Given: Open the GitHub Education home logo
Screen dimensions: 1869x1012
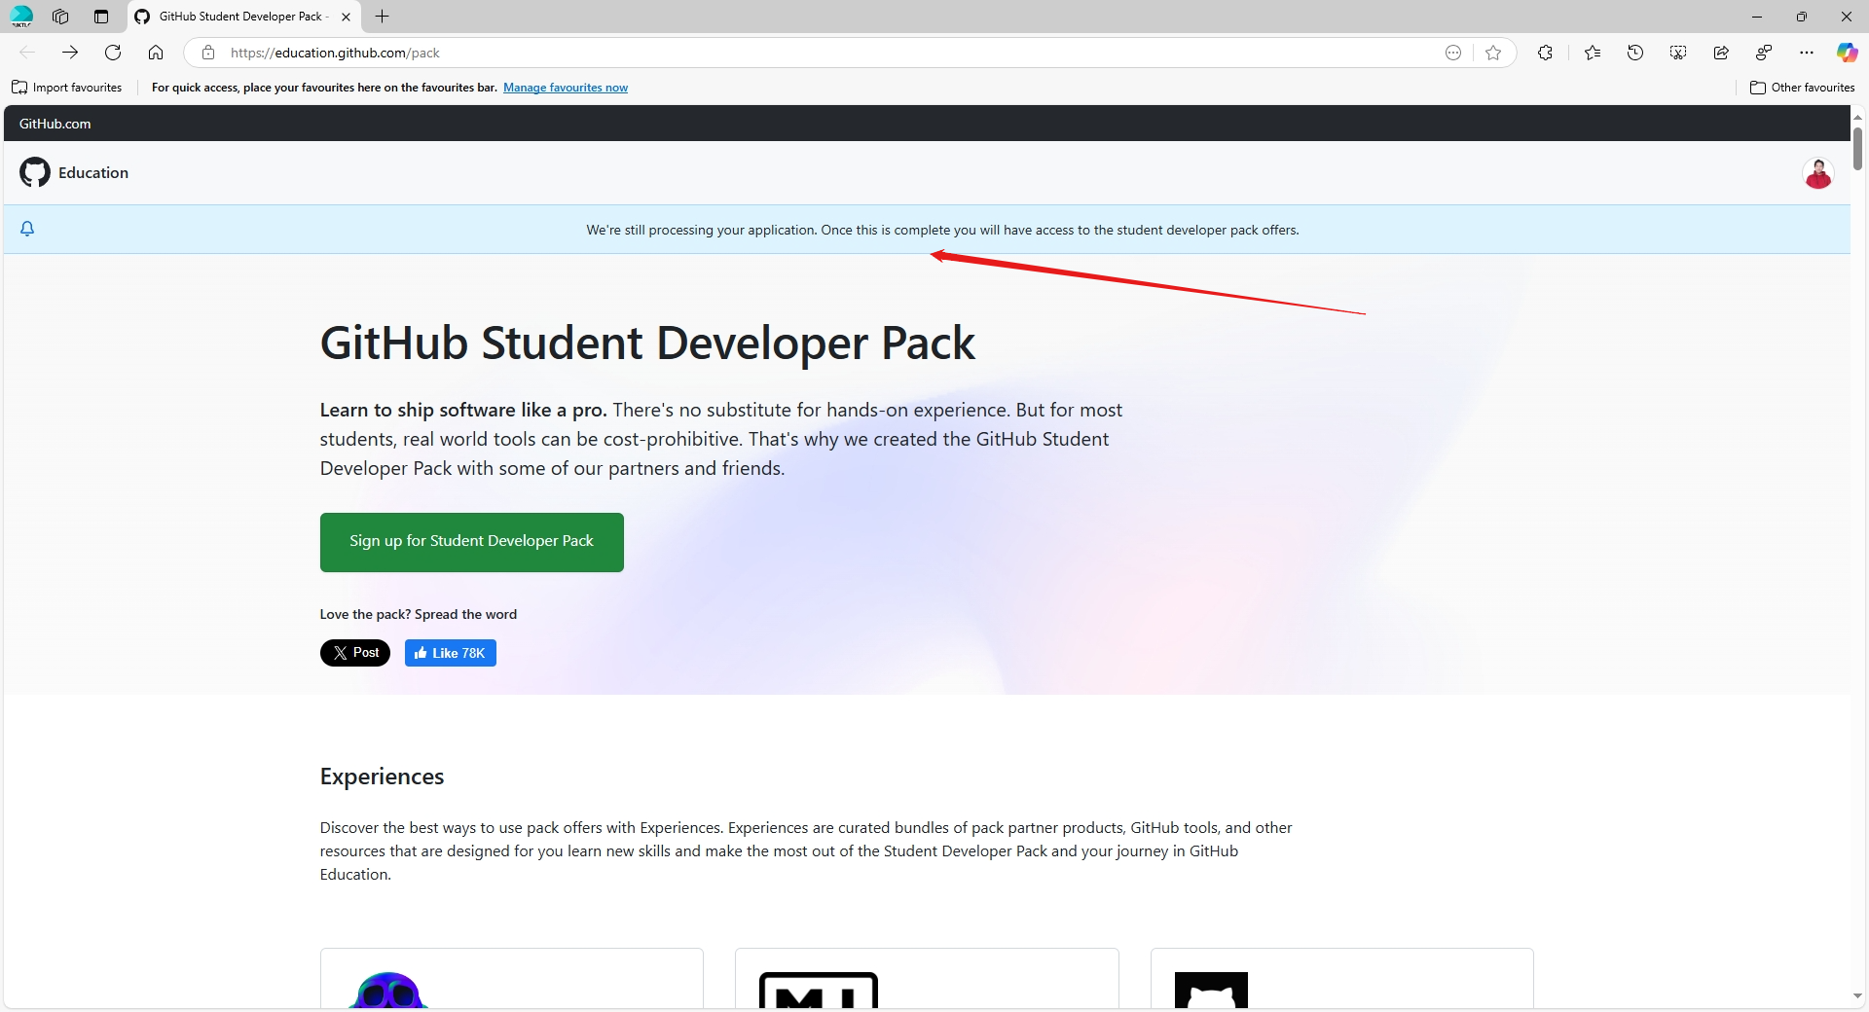Looking at the screenshot, I should coord(35,172).
